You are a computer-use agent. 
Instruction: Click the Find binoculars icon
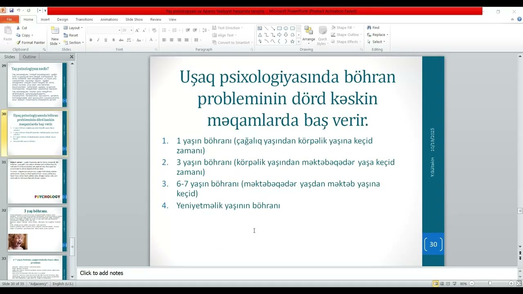tap(369, 28)
